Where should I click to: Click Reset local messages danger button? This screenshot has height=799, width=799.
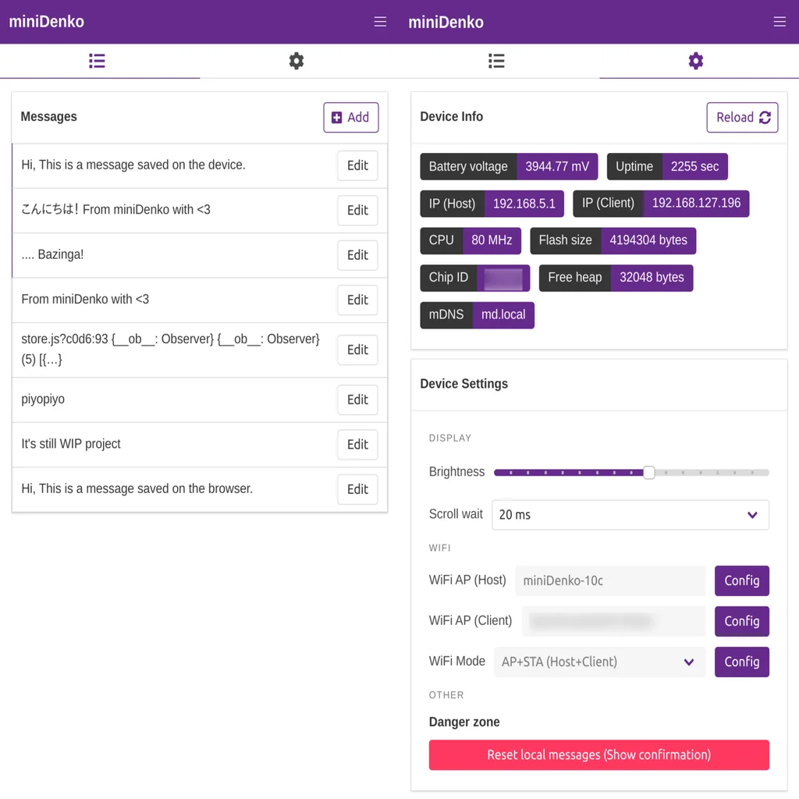[x=598, y=755]
